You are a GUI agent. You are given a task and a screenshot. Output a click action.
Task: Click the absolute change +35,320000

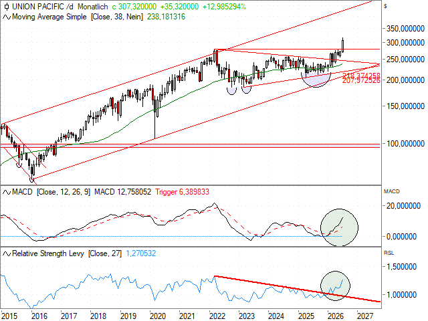180,7
